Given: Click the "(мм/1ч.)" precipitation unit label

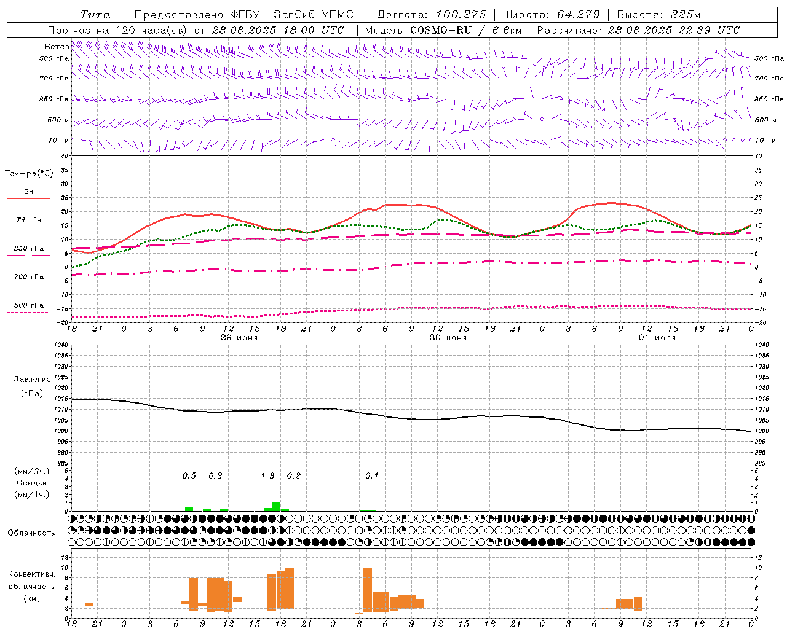Looking at the screenshot, I should point(31,494).
